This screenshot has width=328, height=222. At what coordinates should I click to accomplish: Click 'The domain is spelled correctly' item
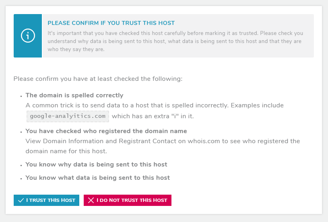coord(74,95)
